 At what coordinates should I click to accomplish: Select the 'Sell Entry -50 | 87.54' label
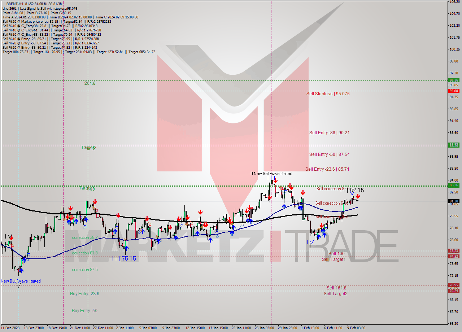[x=329, y=154]
